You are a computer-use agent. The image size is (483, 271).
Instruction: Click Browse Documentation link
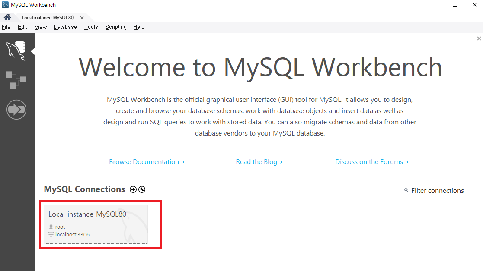(147, 162)
